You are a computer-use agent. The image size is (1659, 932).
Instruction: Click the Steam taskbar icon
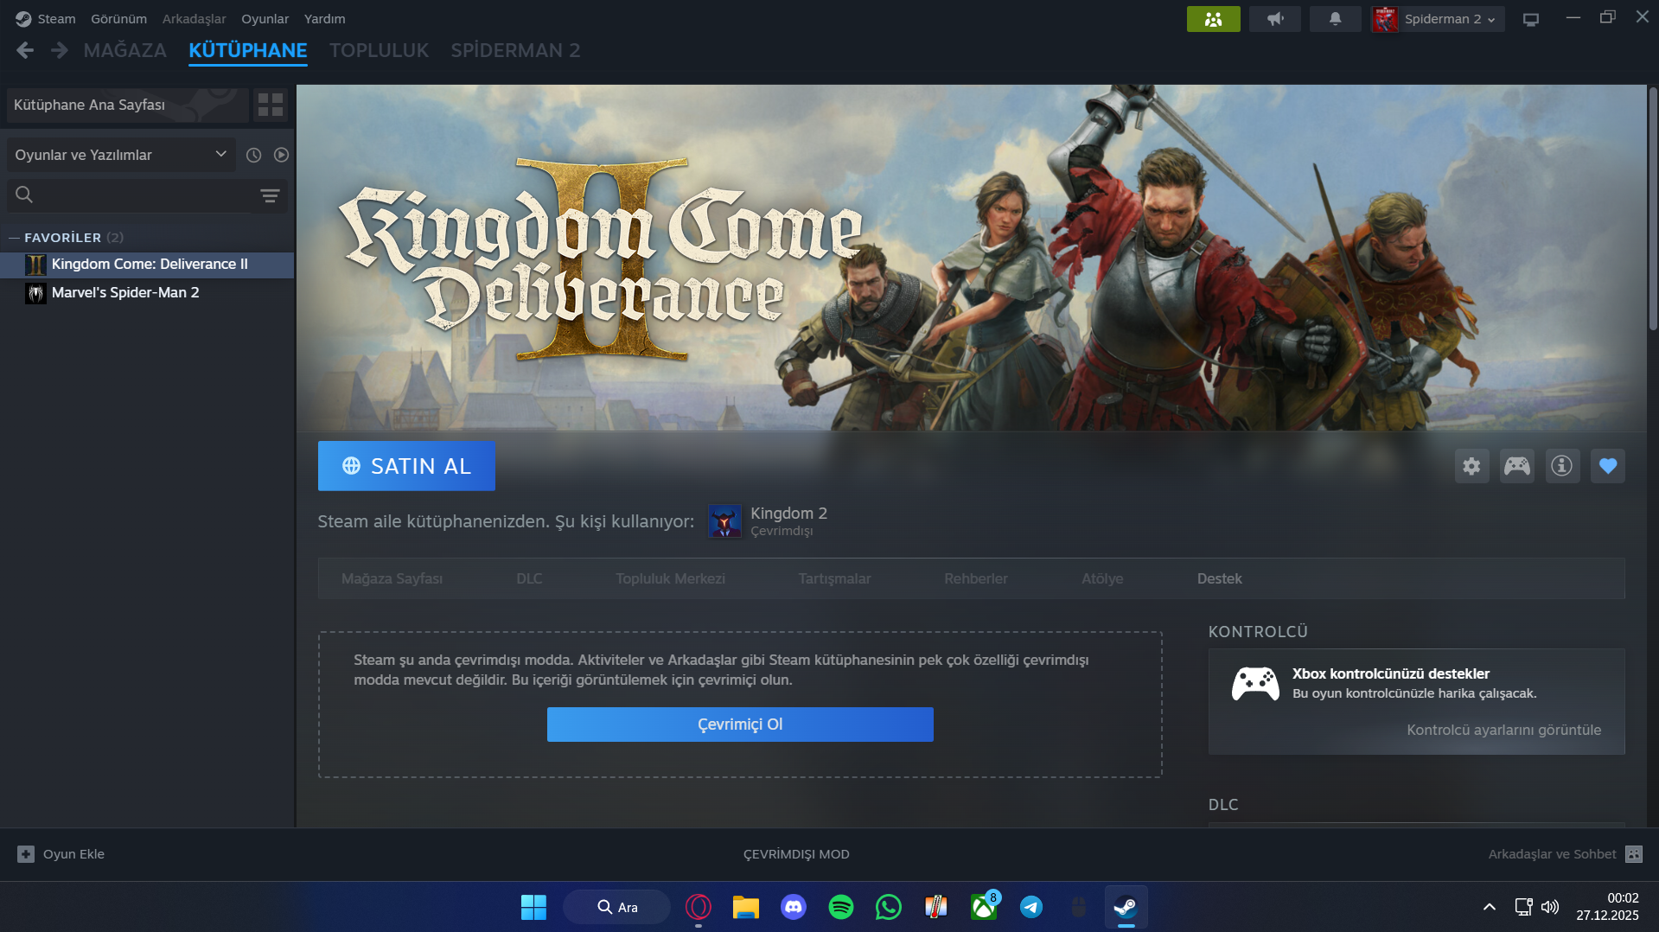tap(1126, 907)
